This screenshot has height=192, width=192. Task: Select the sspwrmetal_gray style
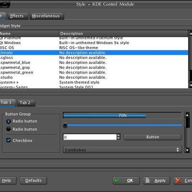point(94,68)
